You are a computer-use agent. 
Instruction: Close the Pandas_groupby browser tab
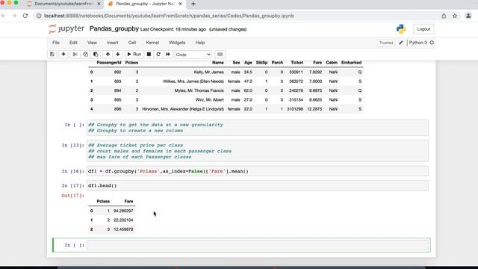click(x=180, y=4)
